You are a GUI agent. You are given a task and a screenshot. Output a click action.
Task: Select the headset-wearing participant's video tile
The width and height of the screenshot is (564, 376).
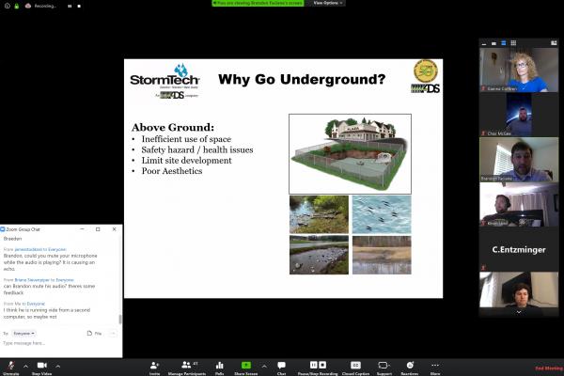click(x=519, y=204)
